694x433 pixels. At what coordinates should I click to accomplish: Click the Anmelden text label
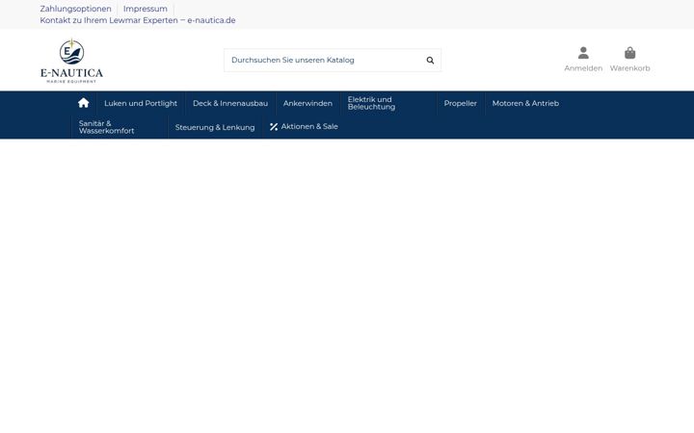coord(583,68)
